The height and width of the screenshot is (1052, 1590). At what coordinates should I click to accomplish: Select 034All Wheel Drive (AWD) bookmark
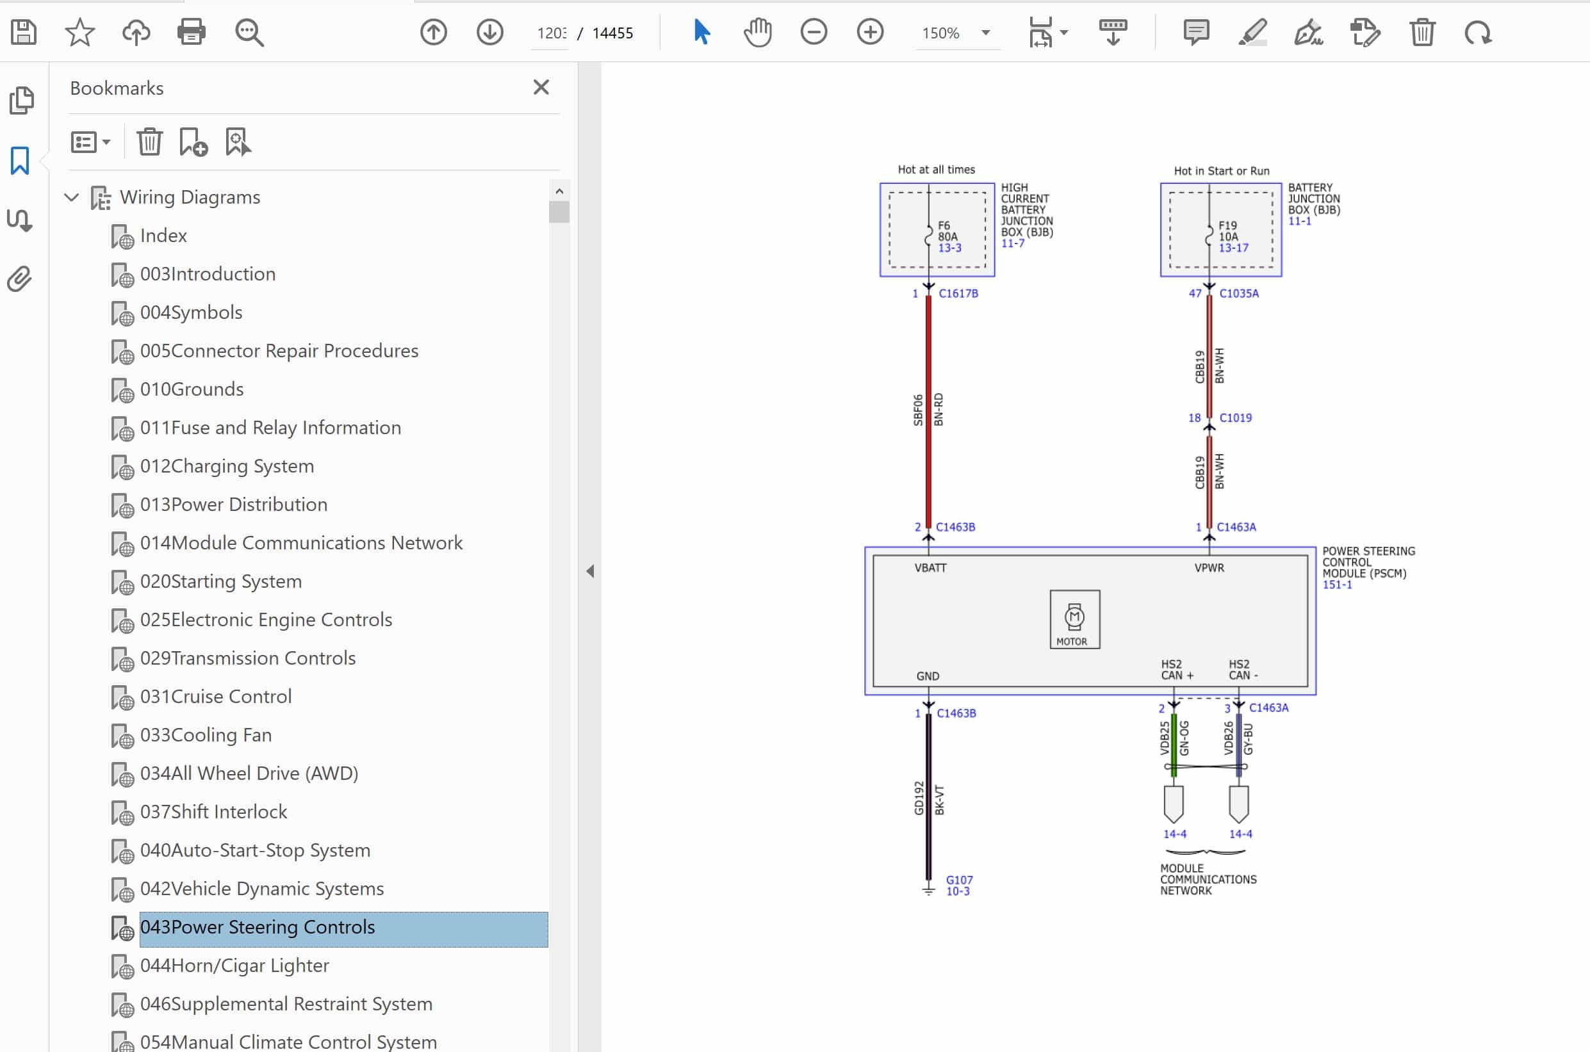(x=249, y=773)
